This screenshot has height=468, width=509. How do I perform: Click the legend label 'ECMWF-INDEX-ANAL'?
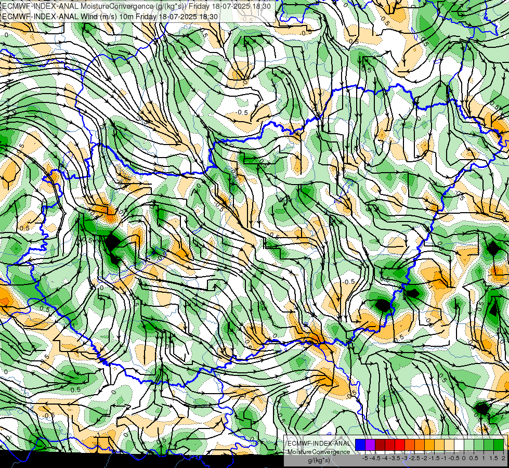(x=319, y=444)
